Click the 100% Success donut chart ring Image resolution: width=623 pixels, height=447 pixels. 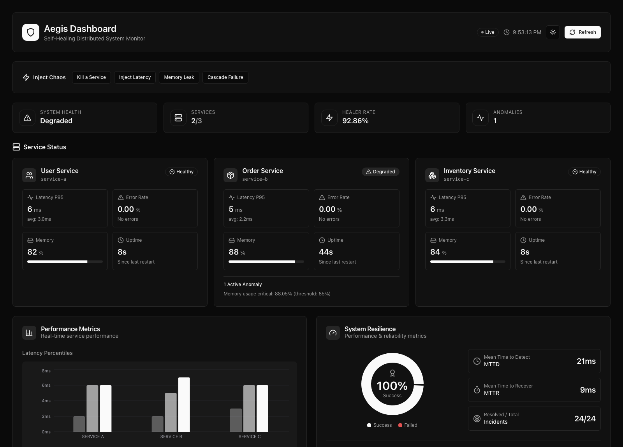click(x=367, y=384)
